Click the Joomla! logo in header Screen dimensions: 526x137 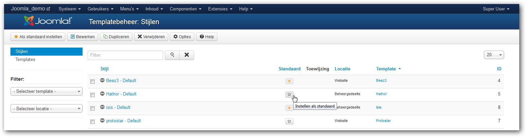pyautogui.click(x=48, y=21)
